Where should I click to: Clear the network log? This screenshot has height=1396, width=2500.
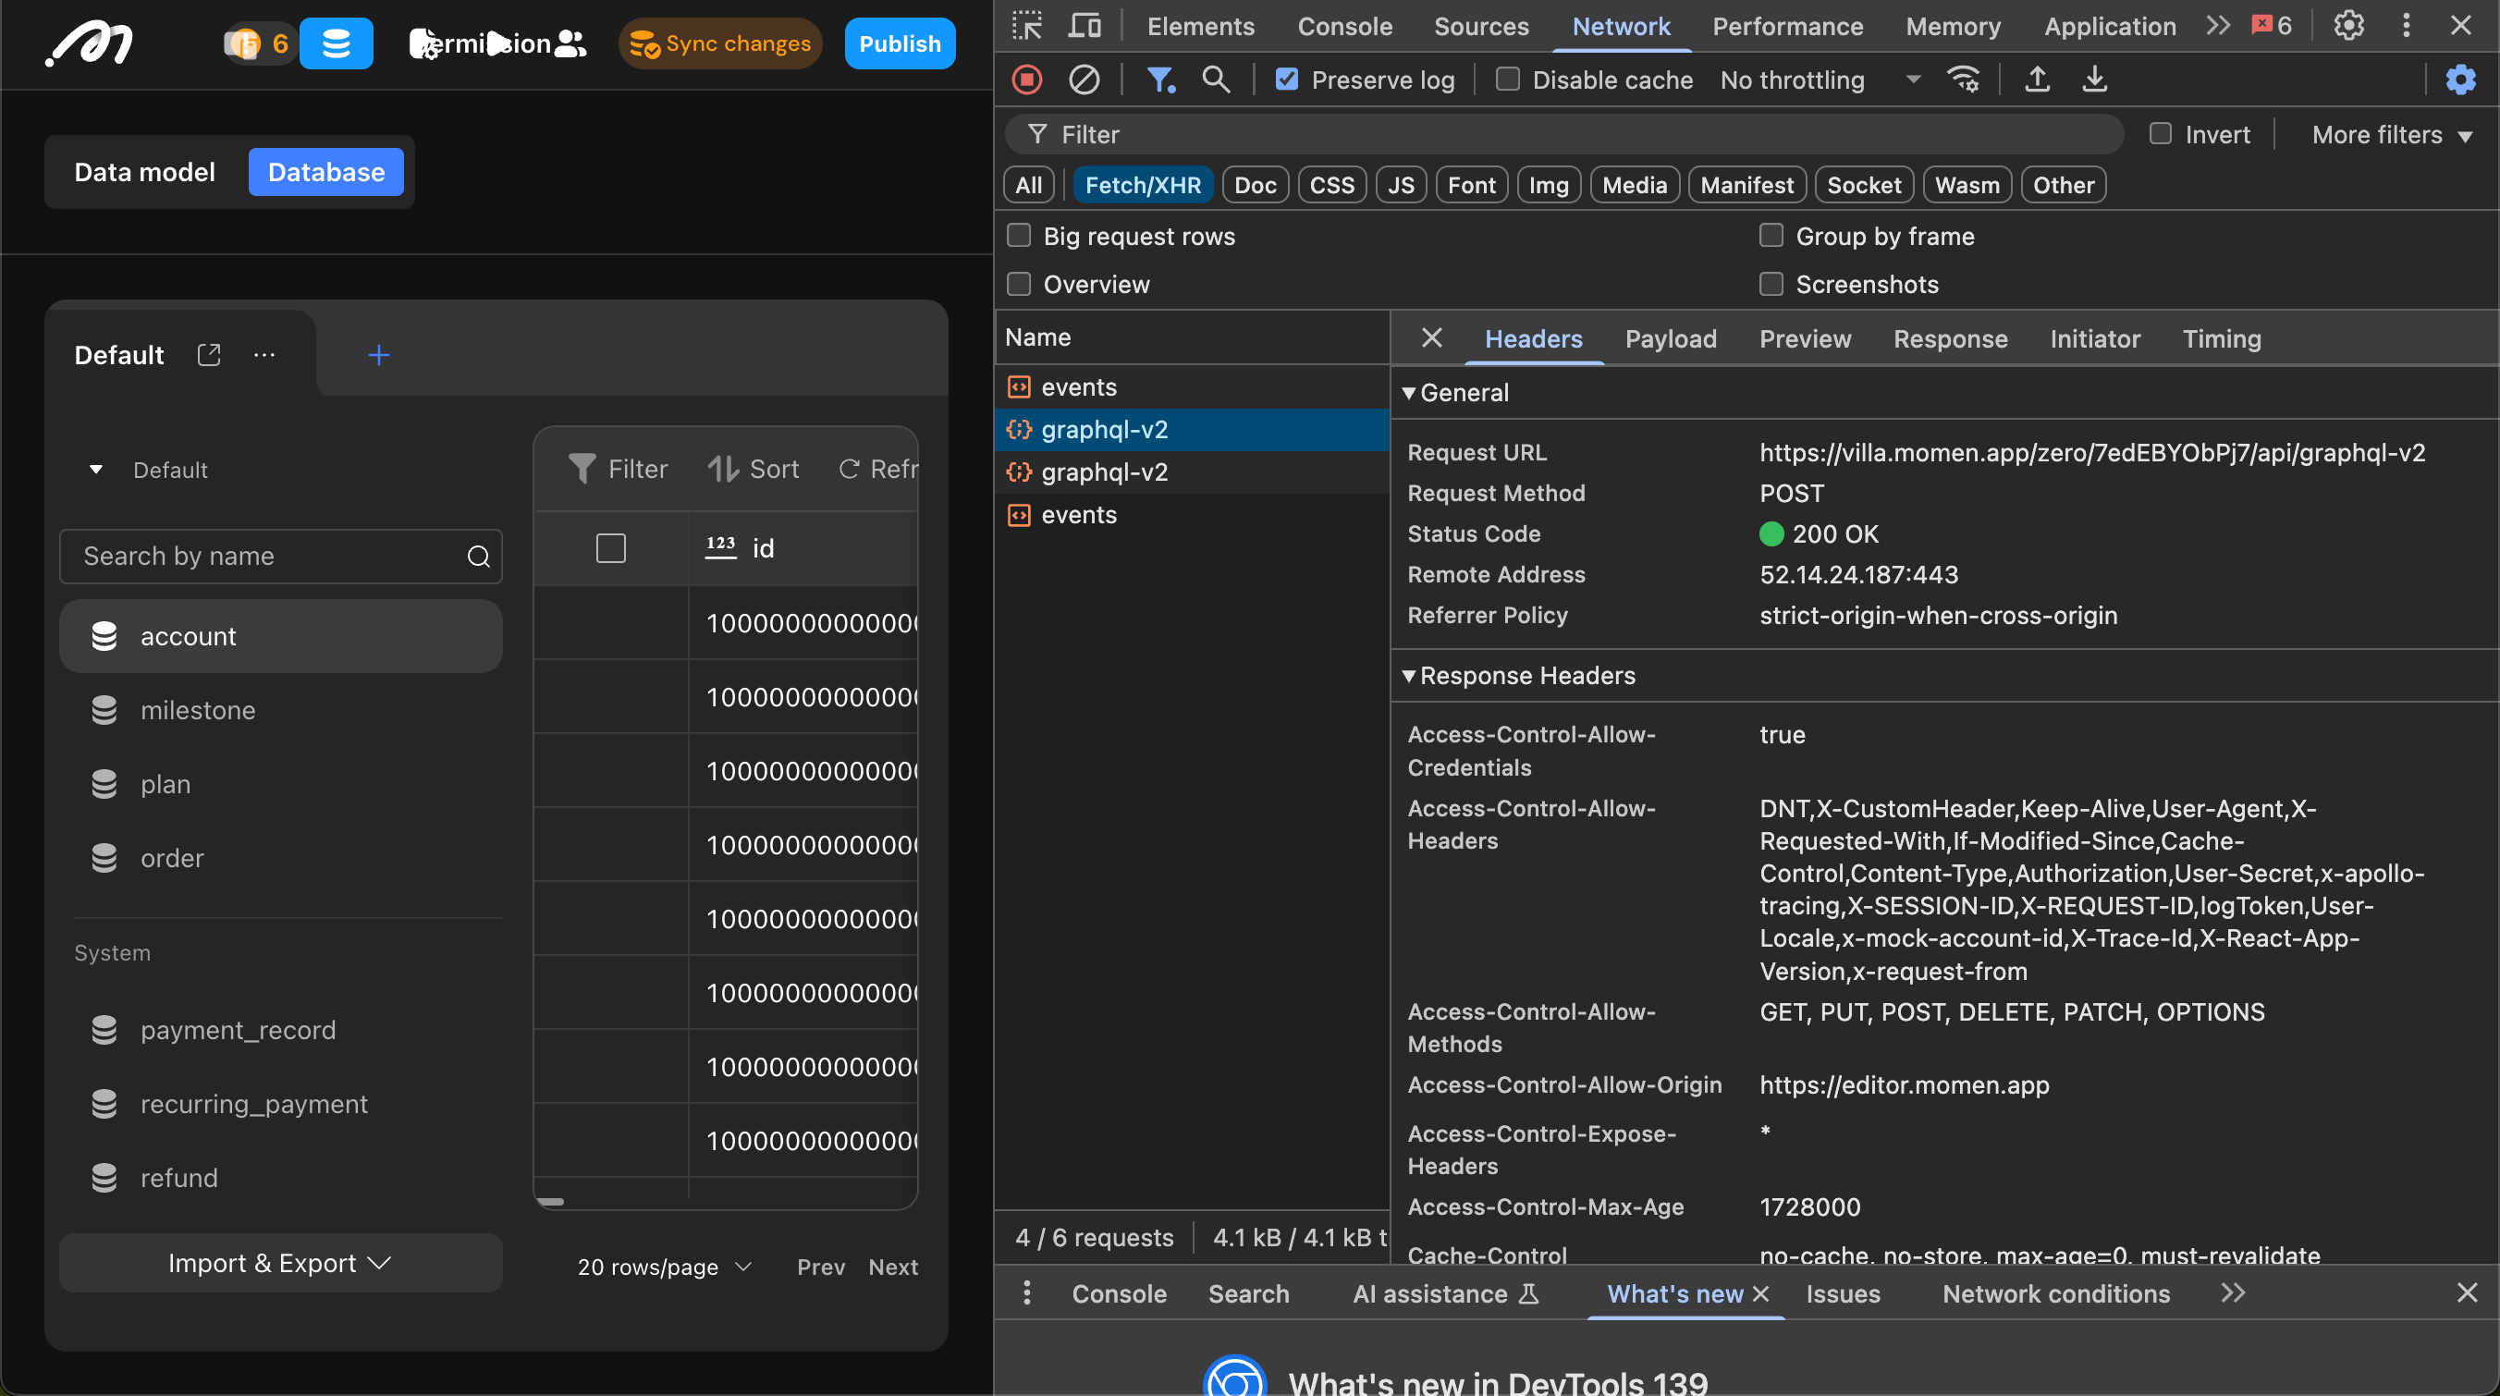point(1083,80)
